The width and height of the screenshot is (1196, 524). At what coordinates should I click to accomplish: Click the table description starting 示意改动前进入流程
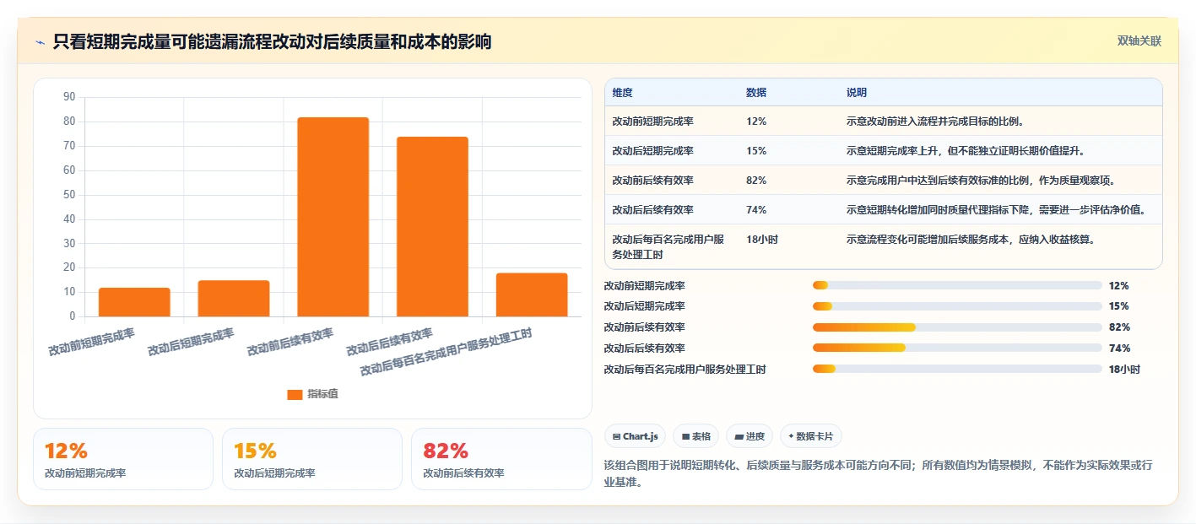pos(935,122)
